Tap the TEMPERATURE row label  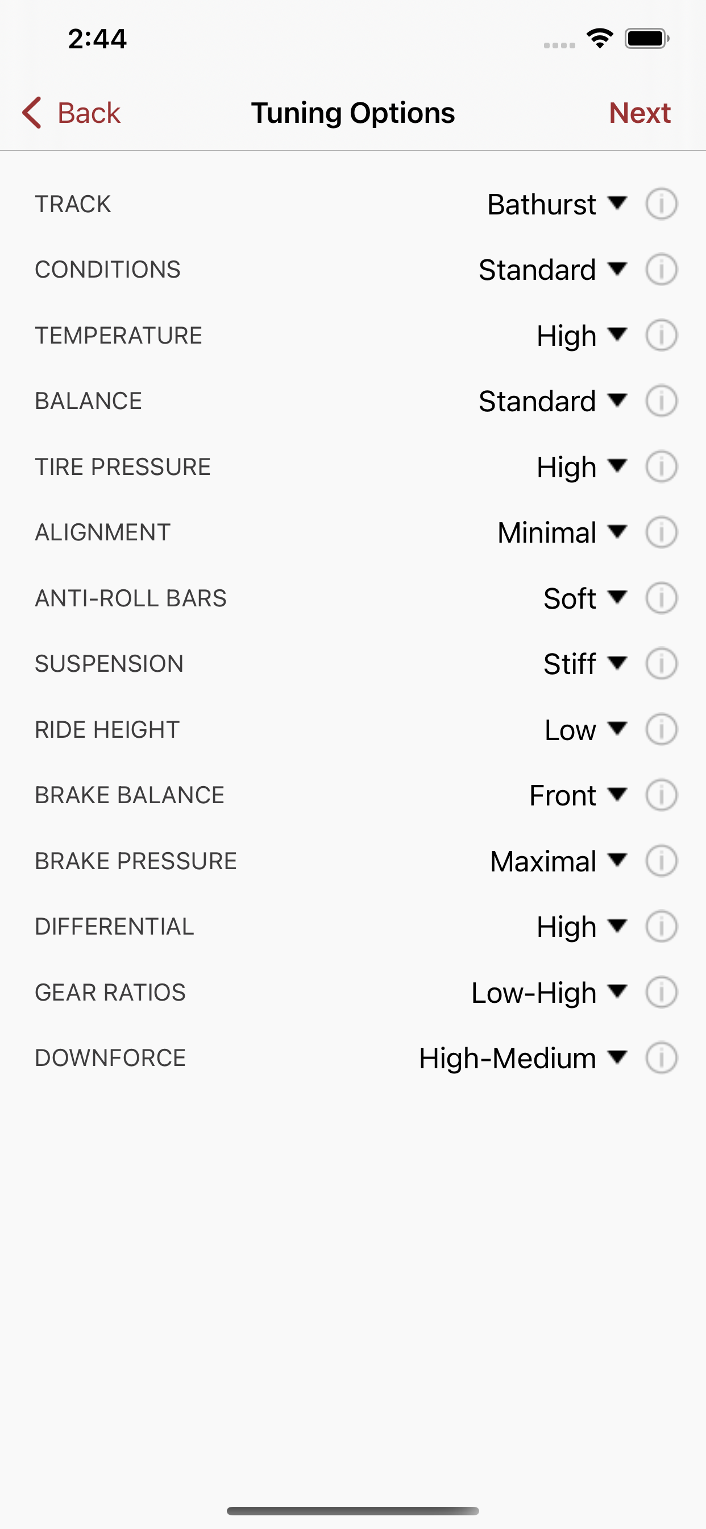click(119, 336)
